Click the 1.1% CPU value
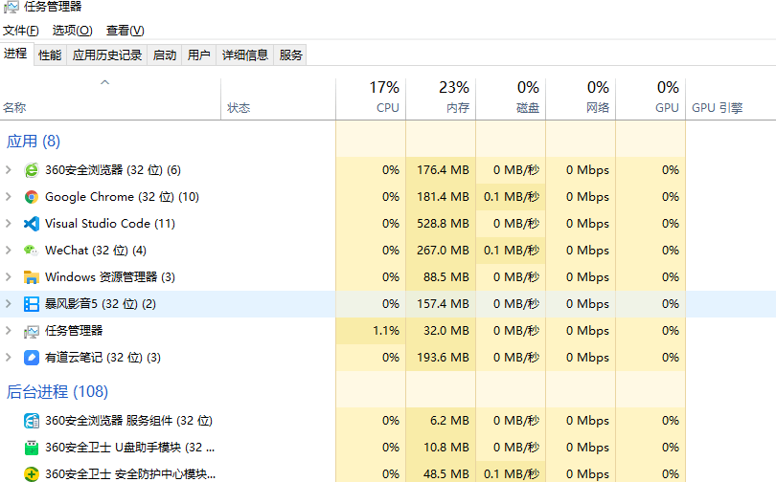 pyautogui.click(x=386, y=331)
